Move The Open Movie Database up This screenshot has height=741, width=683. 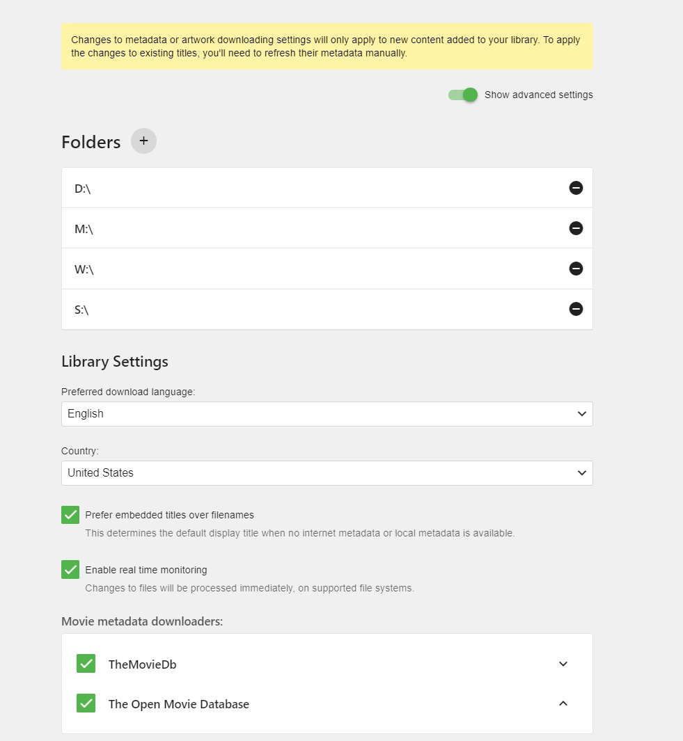coord(563,703)
